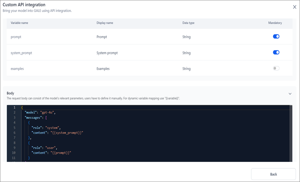Image resolution: width=300 pixels, height=182 pixels.
Task: Select the system_prompt variable name cell
Action: click(21, 53)
